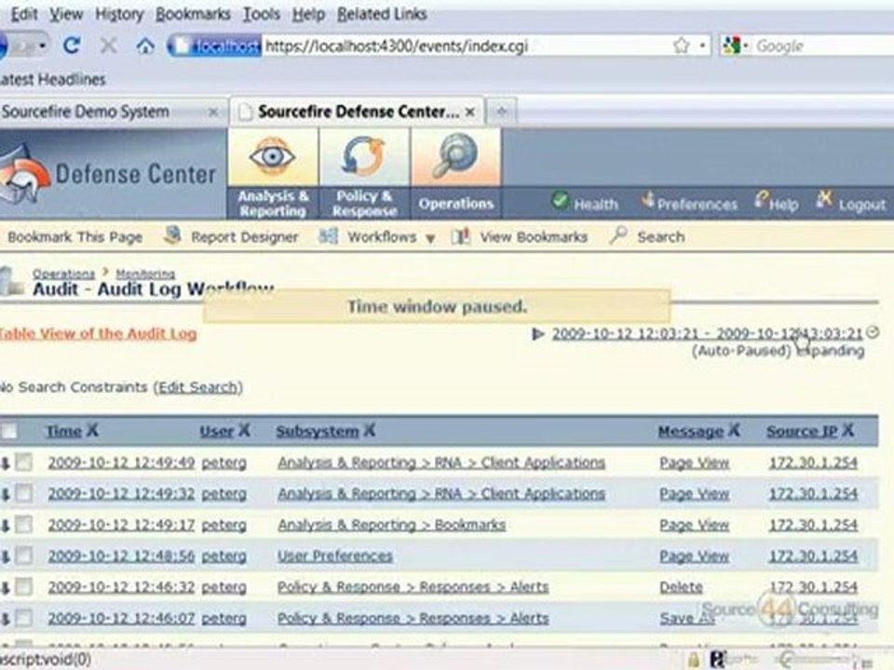Click the Preferences icon in header
Viewport: 894px width, 670px height.
coord(648,200)
